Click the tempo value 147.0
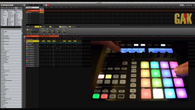The image size is (195, 110). click(x=28, y=5)
